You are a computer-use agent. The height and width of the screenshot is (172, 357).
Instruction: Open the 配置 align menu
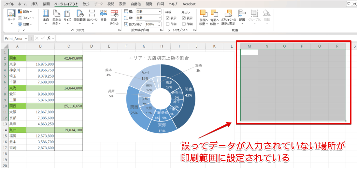click(x=242, y=17)
